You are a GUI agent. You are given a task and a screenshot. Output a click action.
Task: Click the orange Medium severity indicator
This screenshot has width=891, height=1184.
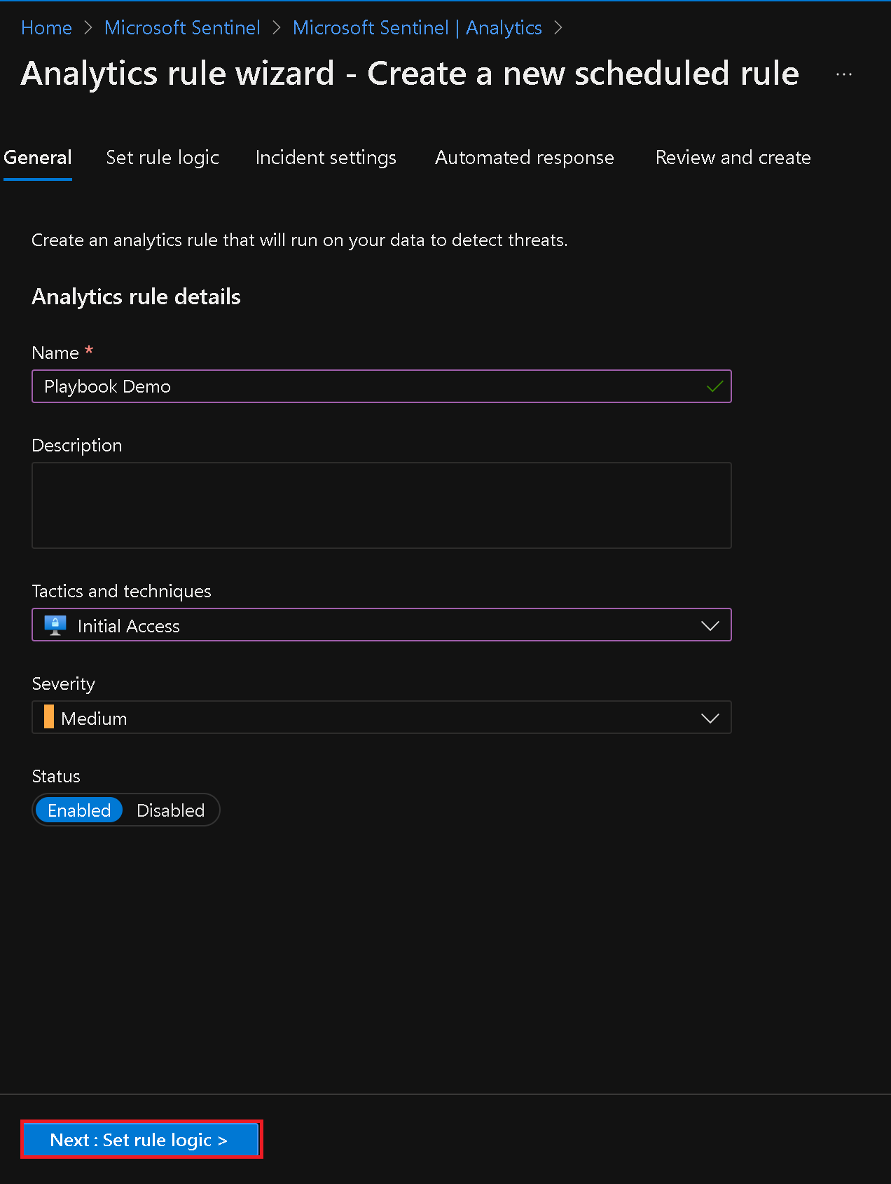tap(49, 717)
